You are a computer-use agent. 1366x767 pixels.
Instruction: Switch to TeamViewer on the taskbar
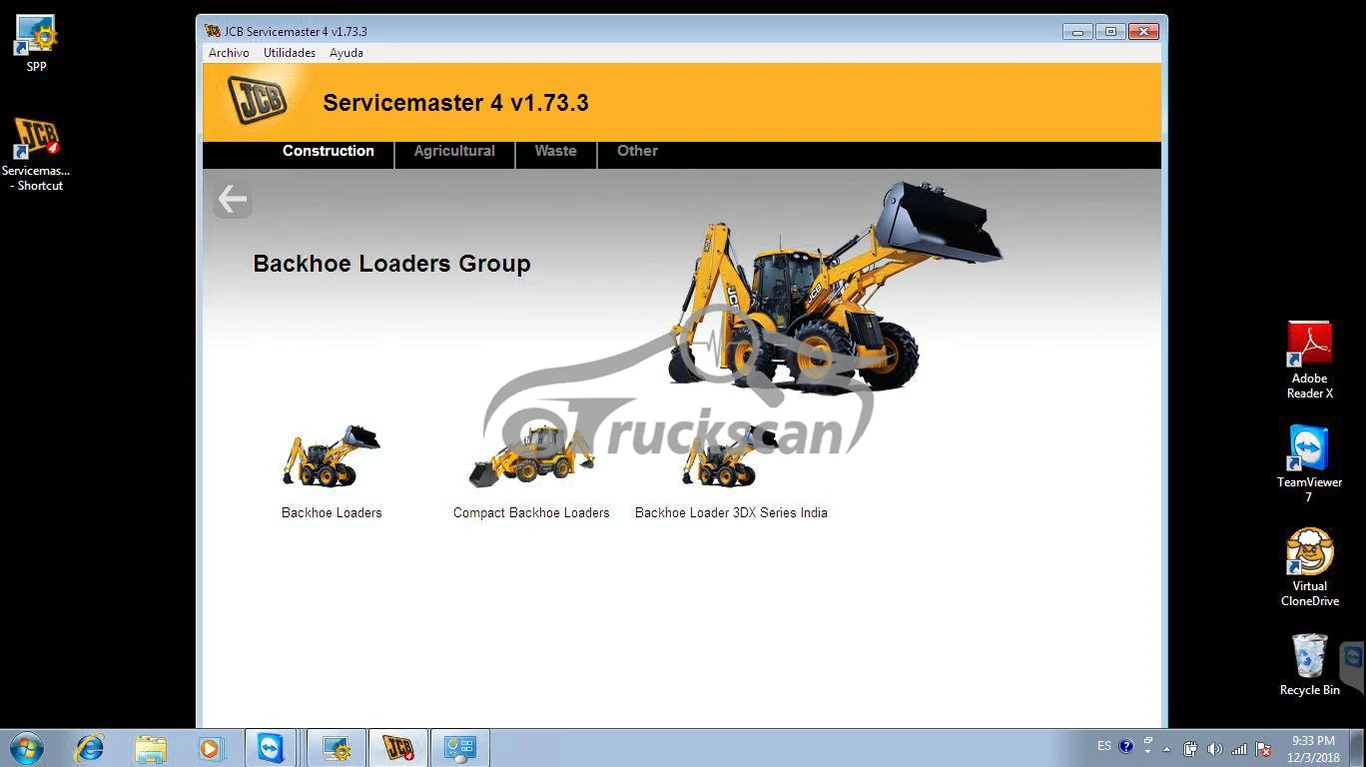(x=271, y=748)
